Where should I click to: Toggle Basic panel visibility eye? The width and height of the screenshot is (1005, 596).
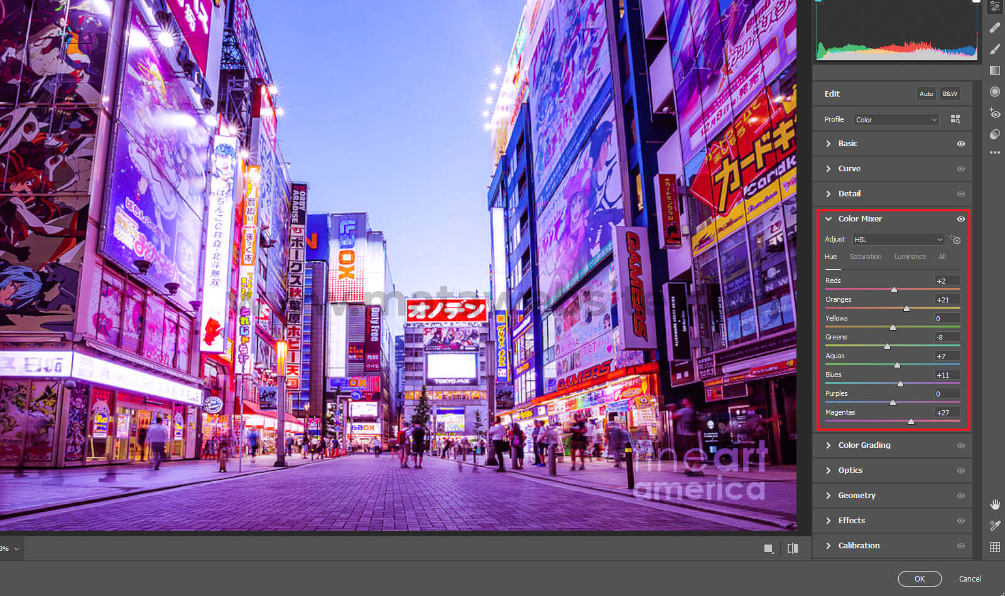pos(960,144)
